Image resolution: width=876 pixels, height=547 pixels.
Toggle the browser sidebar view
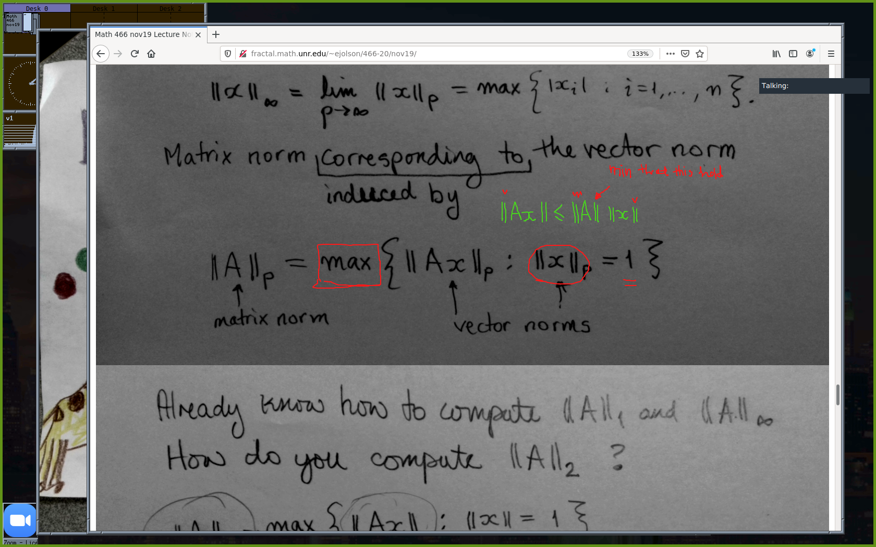793,54
